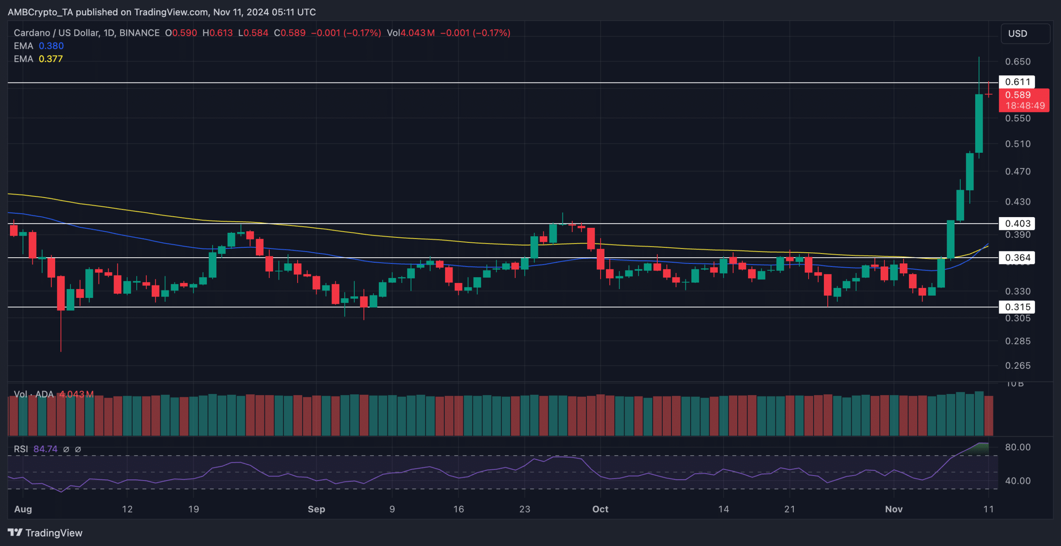Click the open price O0.590 value
1061x546 pixels.
(x=181, y=33)
